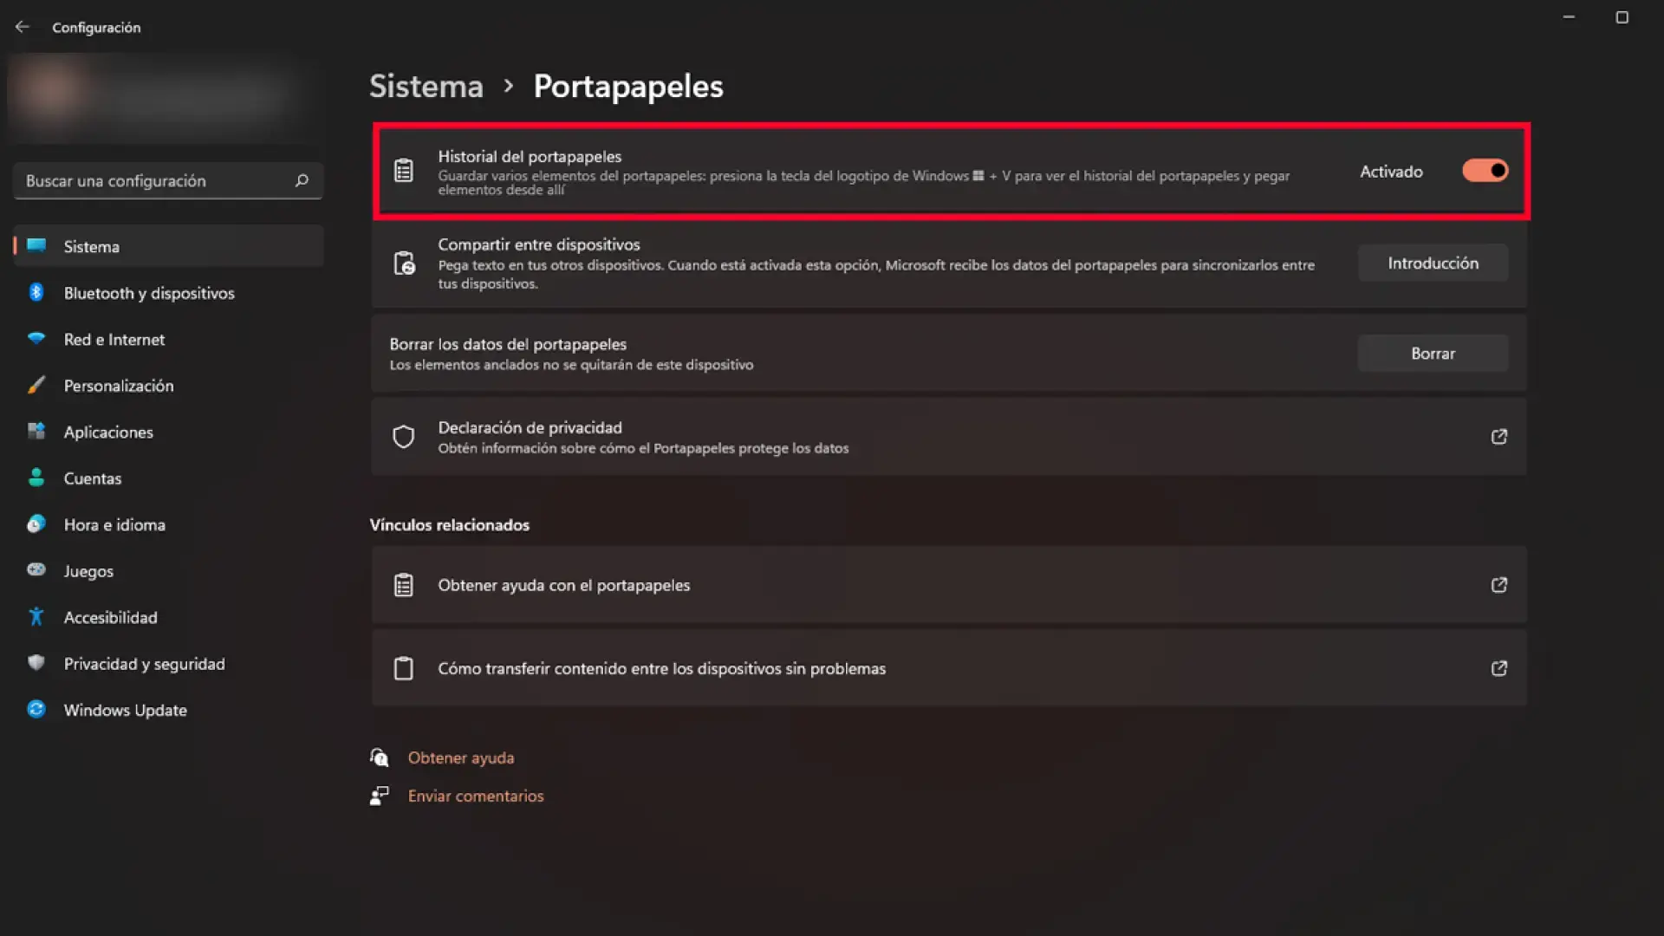The height and width of the screenshot is (936, 1664).
Task: Click the Personalización brush icon
Action: coord(36,386)
